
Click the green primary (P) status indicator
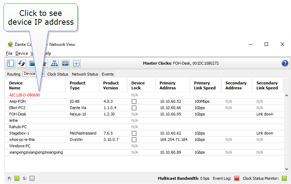pos(17,178)
